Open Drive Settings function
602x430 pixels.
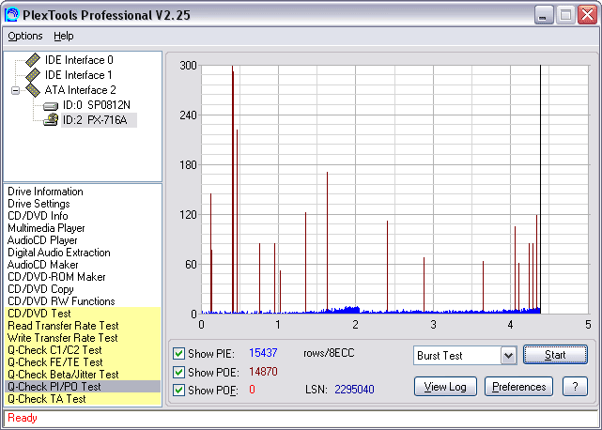click(x=39, y=204)
